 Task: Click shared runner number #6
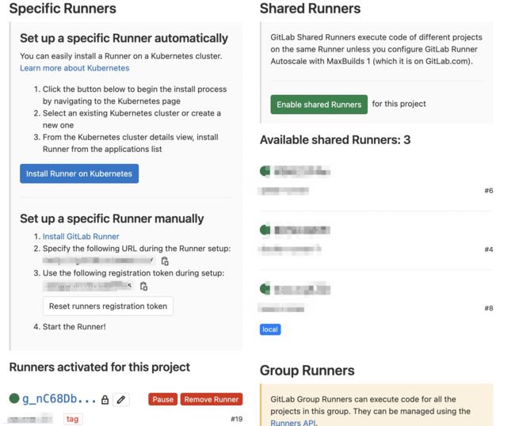click(x=489, y=191)
